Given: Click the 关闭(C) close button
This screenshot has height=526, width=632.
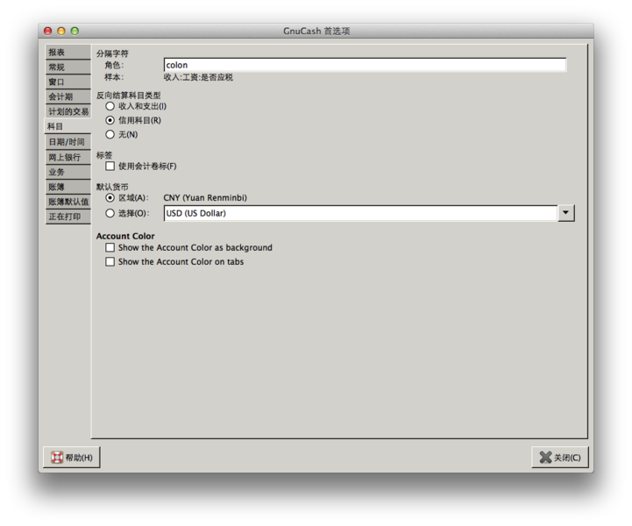Looking at the screenshot, I should coord(560,458).
